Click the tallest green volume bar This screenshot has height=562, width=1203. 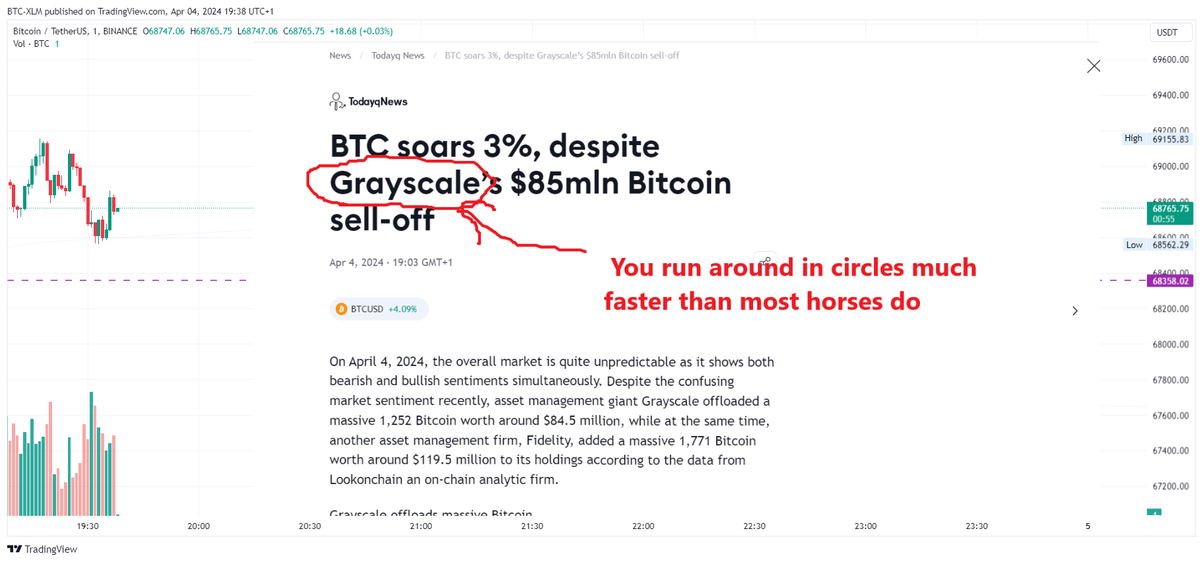[91, 453]
